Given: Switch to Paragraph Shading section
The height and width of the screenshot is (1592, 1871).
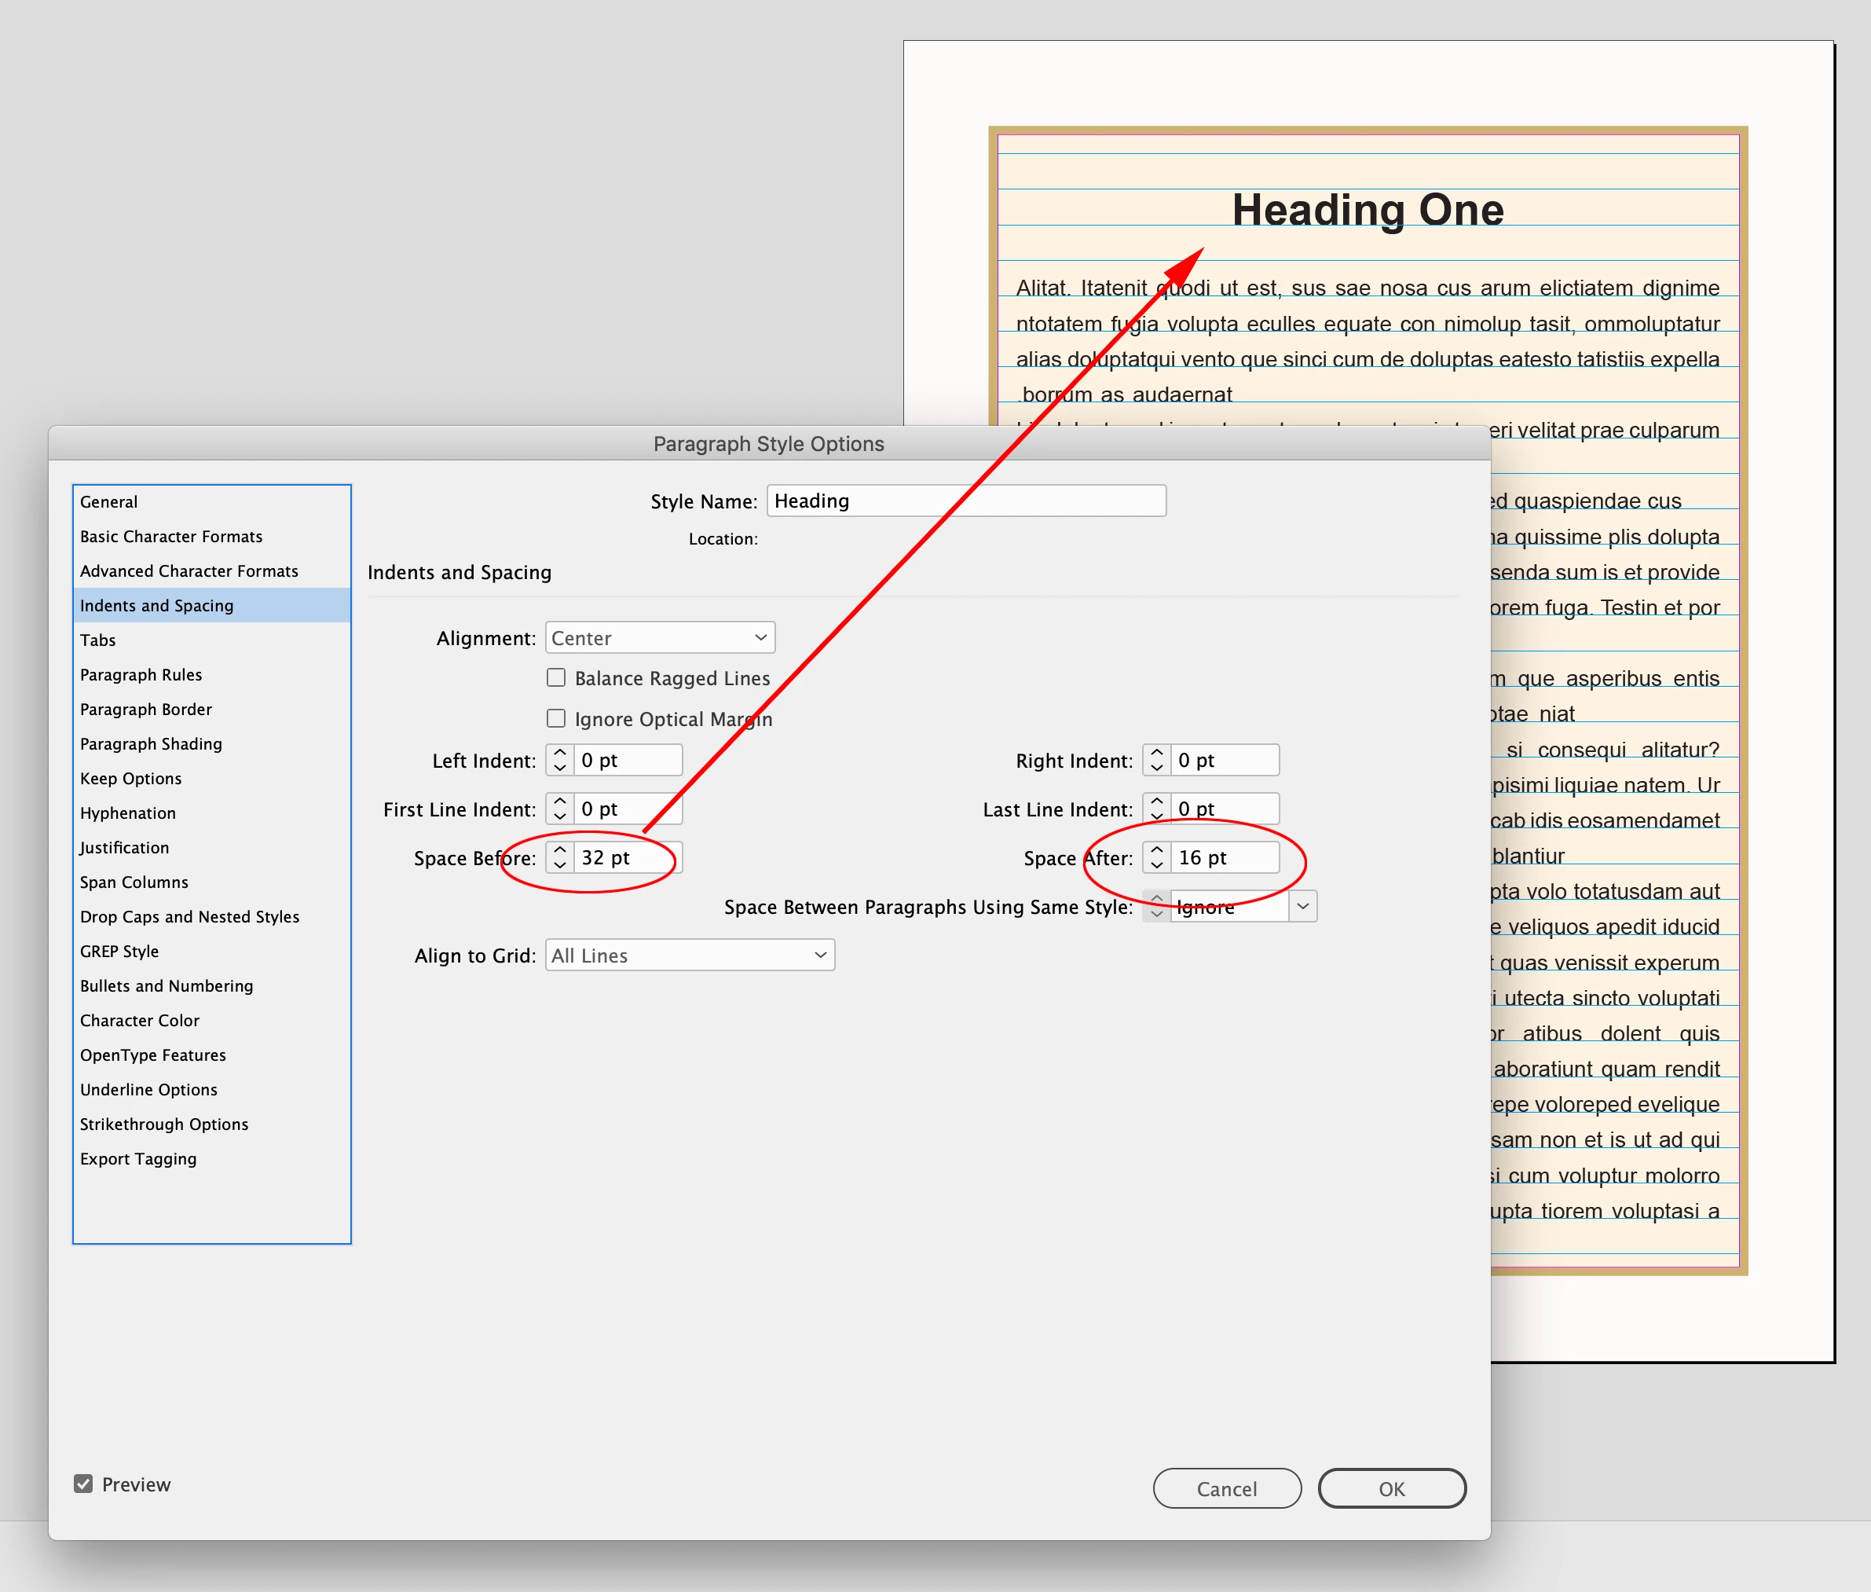Looking at the screenshot, I should click(x=151, y=743).
